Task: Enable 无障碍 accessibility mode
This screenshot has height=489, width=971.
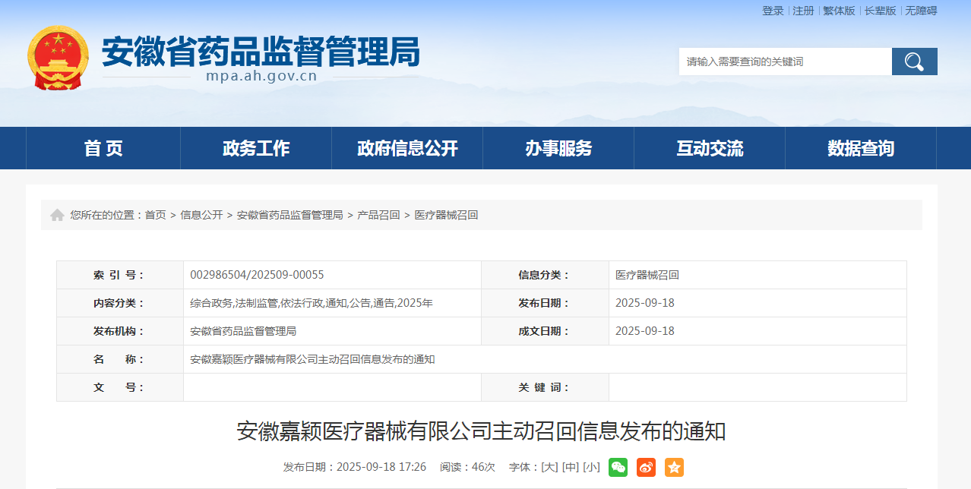Action: pos(921,11)
